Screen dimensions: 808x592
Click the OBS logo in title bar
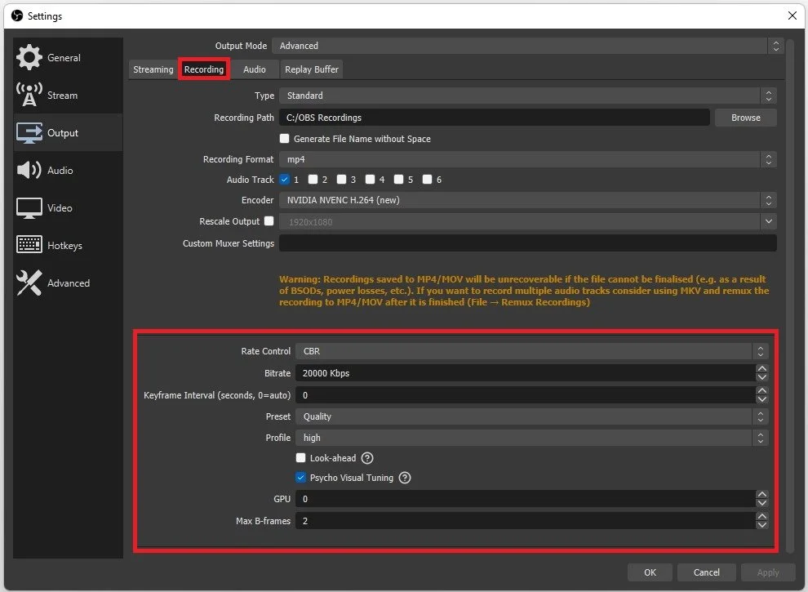click(17, 16)
